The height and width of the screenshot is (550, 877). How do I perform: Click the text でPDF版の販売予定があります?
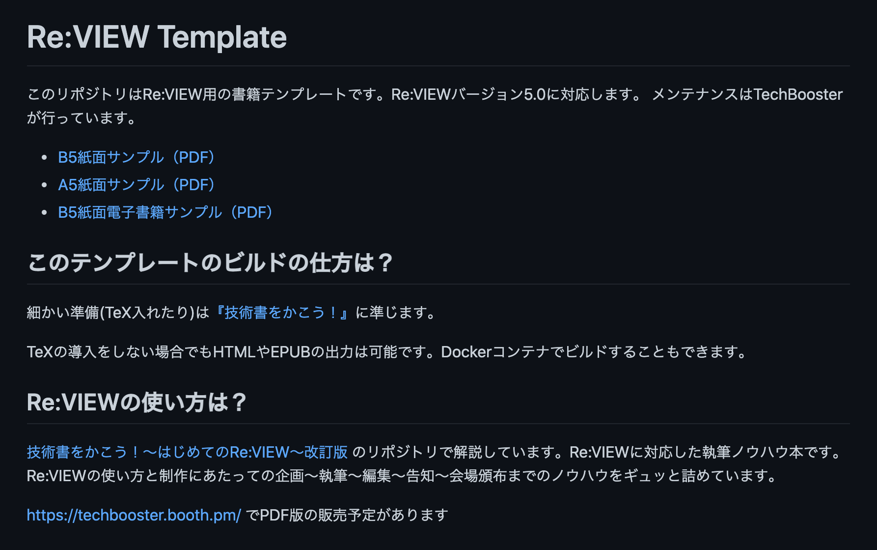pyautogui.click(x=347, y=515)
